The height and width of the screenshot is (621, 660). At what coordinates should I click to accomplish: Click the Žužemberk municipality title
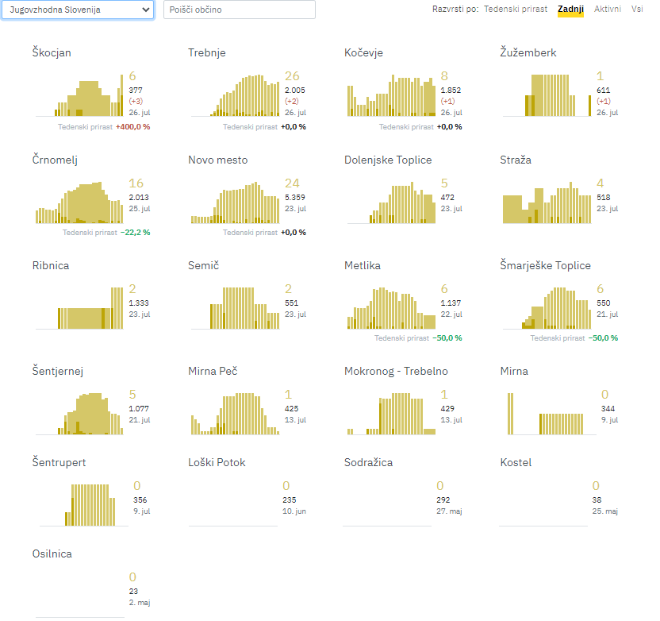[x=528, y=52]
